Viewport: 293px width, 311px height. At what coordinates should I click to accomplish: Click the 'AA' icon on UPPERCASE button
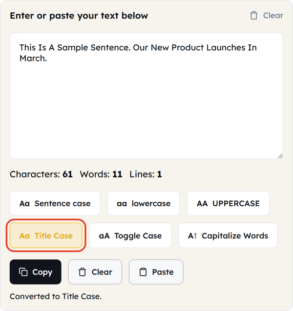pyautogui.click(x=202, y=203)
